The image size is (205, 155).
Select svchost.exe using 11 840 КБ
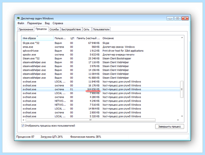(x=101, y=81)
